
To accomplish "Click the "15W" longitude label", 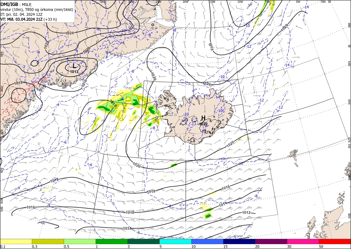I will 212,2.
